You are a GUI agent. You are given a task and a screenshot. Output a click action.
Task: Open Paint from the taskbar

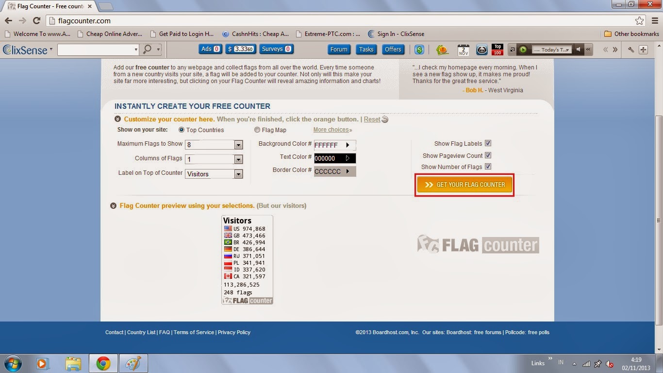click(133, 363)
